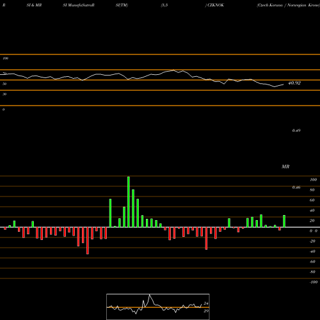Click the last green bar at chart's right end

click(284, 221)
